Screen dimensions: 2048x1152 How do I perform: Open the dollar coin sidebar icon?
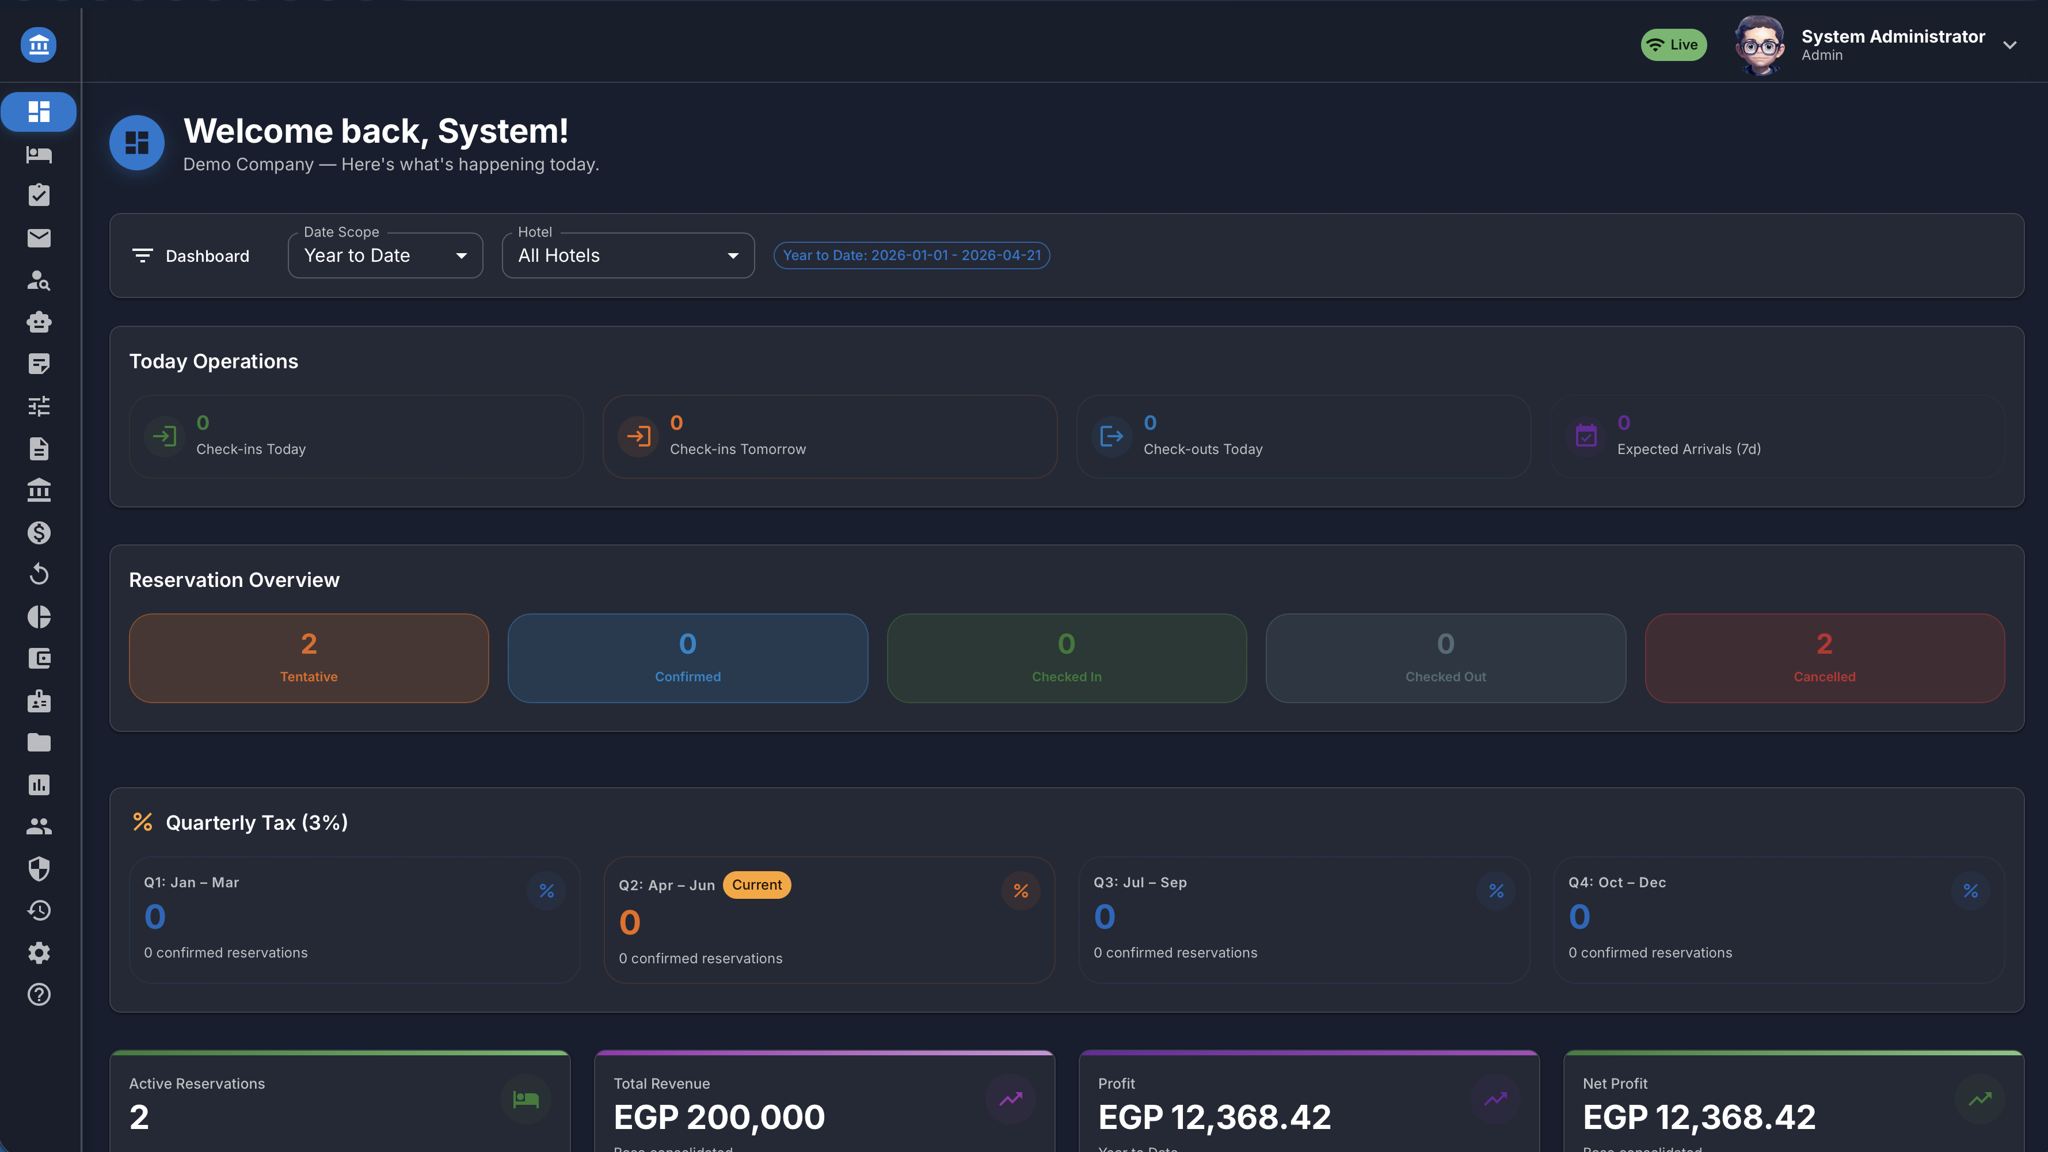point(38,533)
